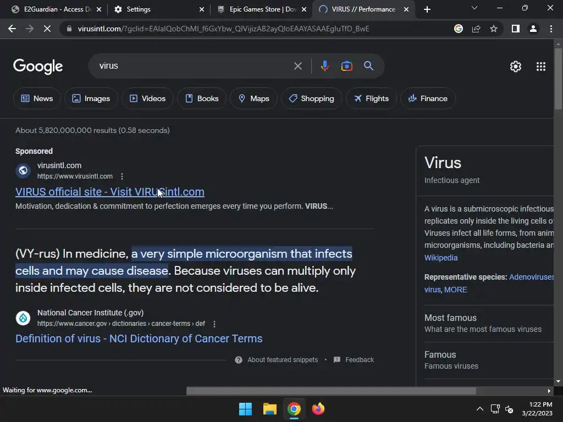Stop loading the page
This screenshot has width=563, height=422.
pyautogui.click(x=47, y=29)
